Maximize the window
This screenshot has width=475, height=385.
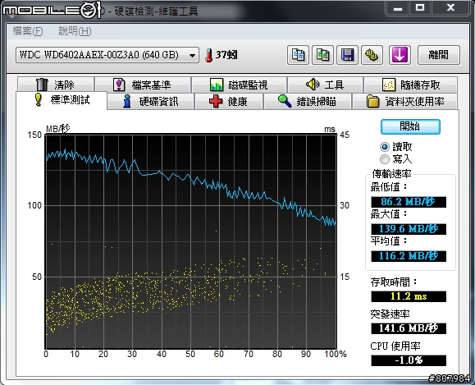tap(420, 7)
